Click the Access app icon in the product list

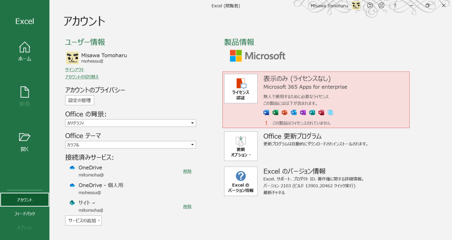[x=321, y=112]
